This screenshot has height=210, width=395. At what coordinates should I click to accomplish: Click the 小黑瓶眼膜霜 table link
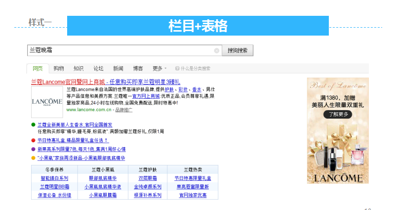(103, 195)
